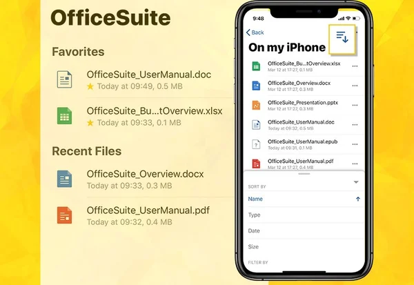Open more options for OfficeSuite_UserManual.pdf on the phone
The image size is (414, 285).
coord(355,164)
